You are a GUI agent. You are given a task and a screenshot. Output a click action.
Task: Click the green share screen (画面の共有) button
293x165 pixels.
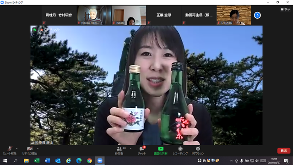pyautogui.click(x=161, y=151)
